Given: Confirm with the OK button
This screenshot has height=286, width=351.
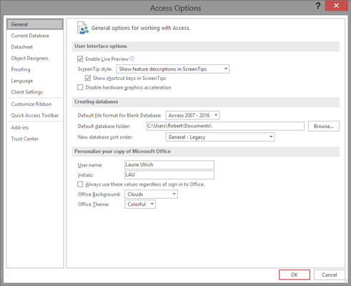Looking at the screenshot, I should [x=295, y=275].
